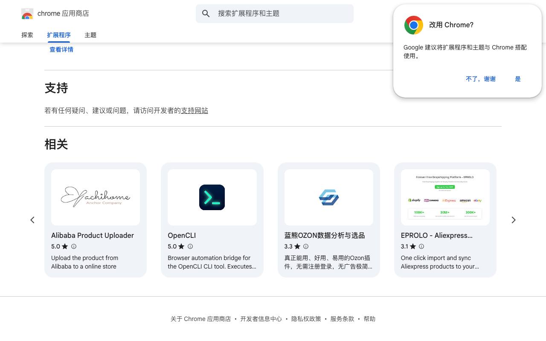Click info icon beside OpenCLI rating
Viewport: 546px width, 341px height.
(x=190, y=246)
